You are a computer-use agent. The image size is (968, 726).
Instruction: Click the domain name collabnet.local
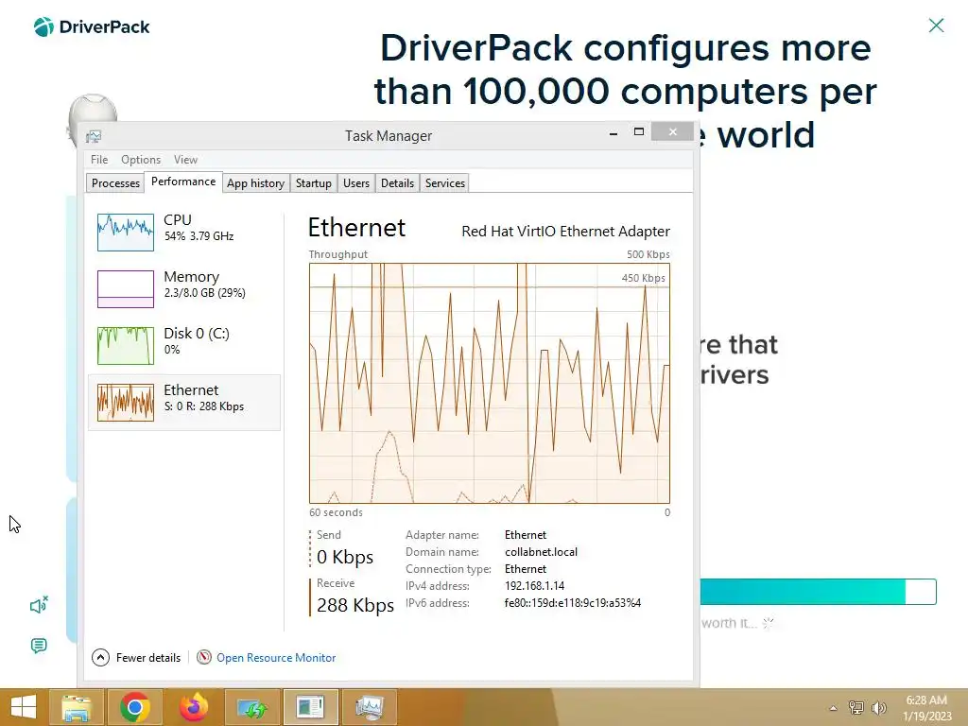coord(542,552)
